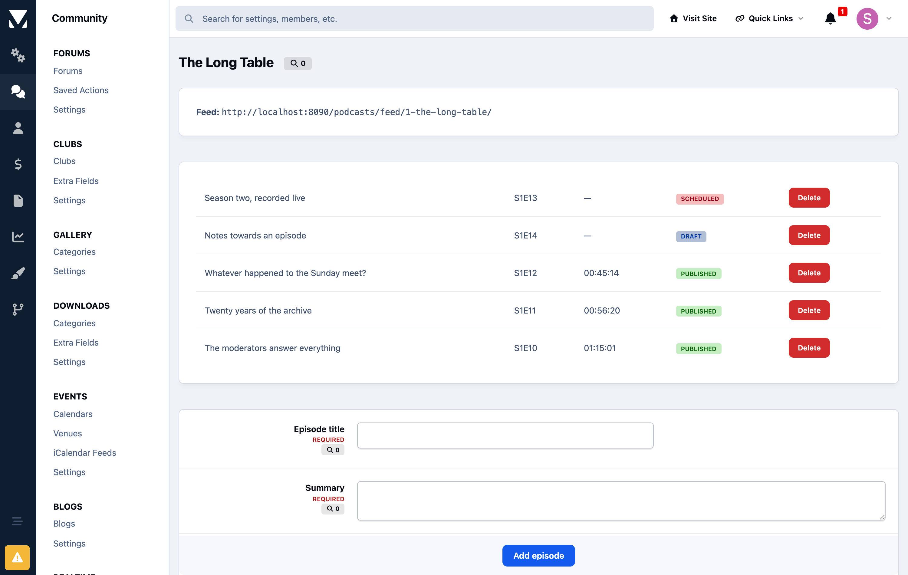Screen dimensions: 908x575
Task: Open the account menu chevron beside avatar
Action: [889, 18]
